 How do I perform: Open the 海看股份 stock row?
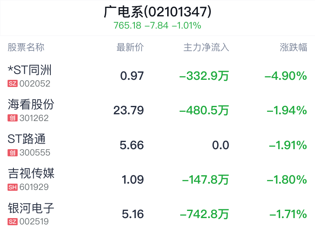coord(157,111)
